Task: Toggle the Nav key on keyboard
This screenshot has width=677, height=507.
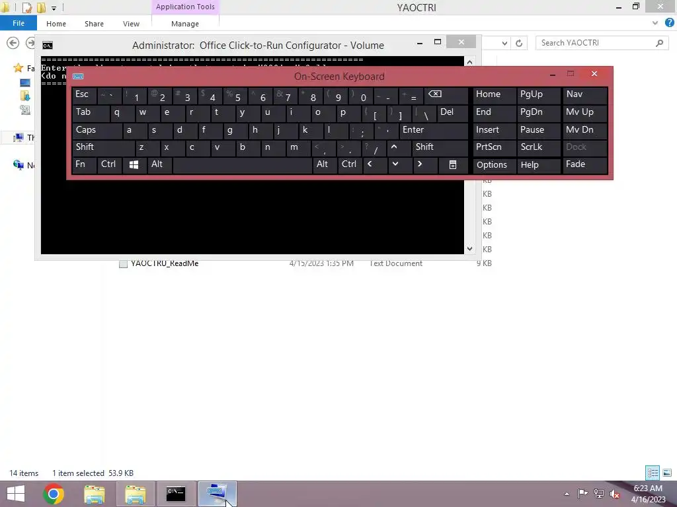Action: click(585, 95)
